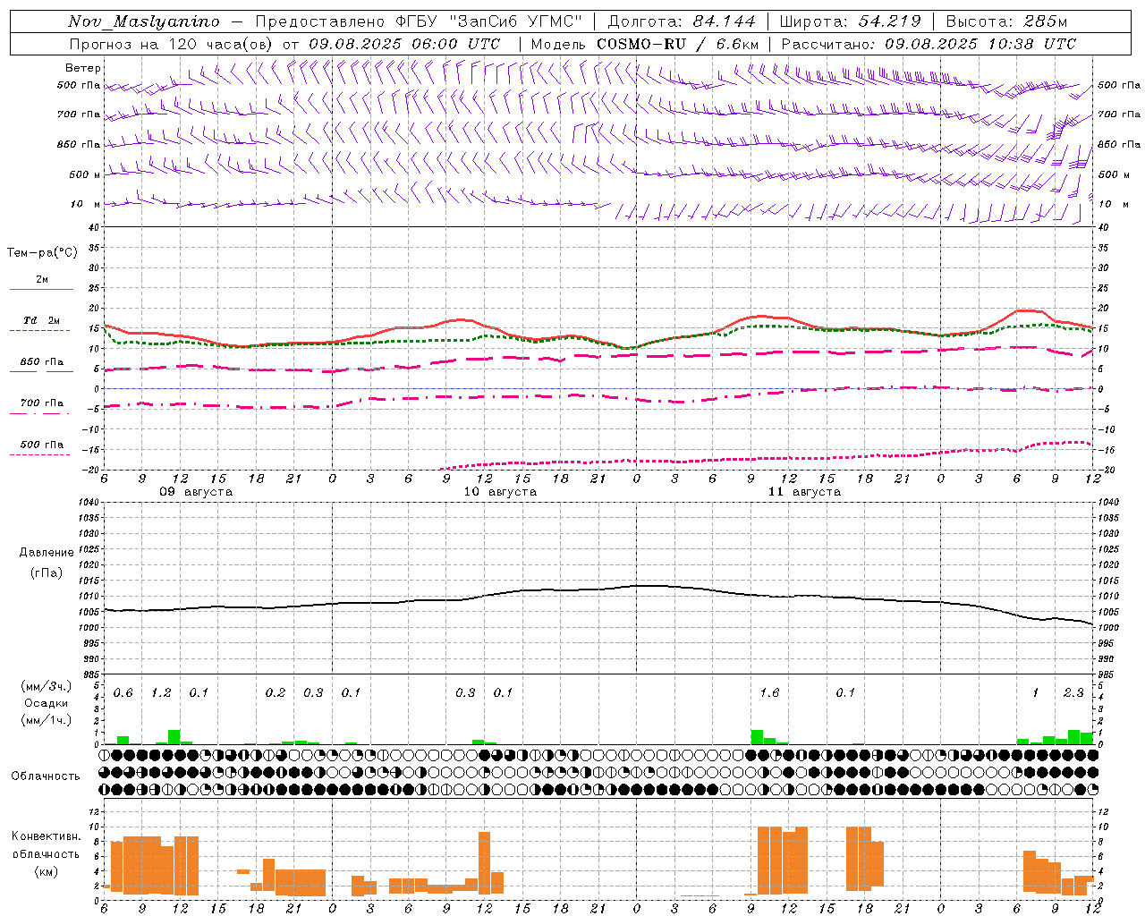Image resolution: width=1145 pixels, height=916 pixels.
Task: Click the text Предоставлено ФГБУ "ЗапСиб УГМС"
Action: (419, 21)
